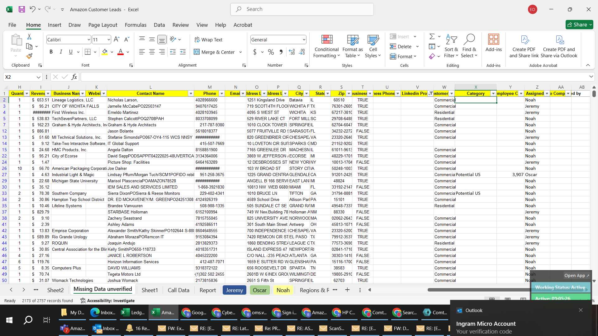Apply Percent Style formatting

271,52
